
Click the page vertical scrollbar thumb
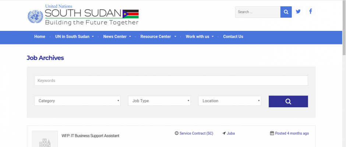344,28
